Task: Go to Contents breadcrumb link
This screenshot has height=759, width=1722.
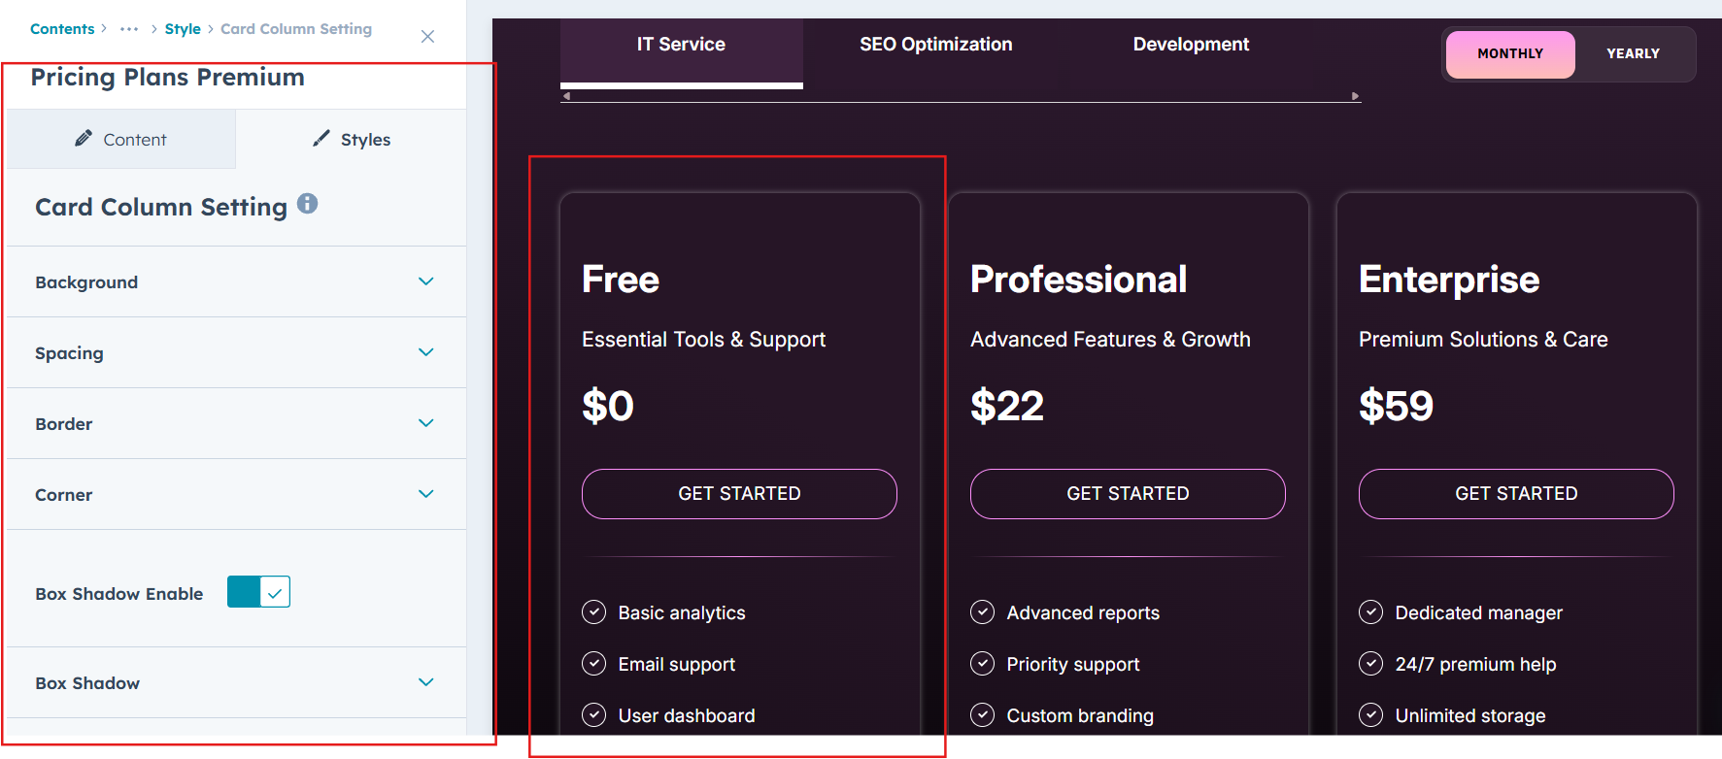Action: point(62,29)
